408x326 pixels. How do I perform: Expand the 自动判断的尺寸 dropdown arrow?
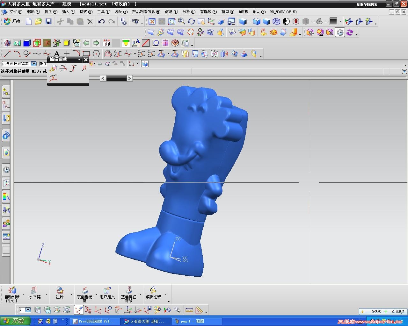24,294
